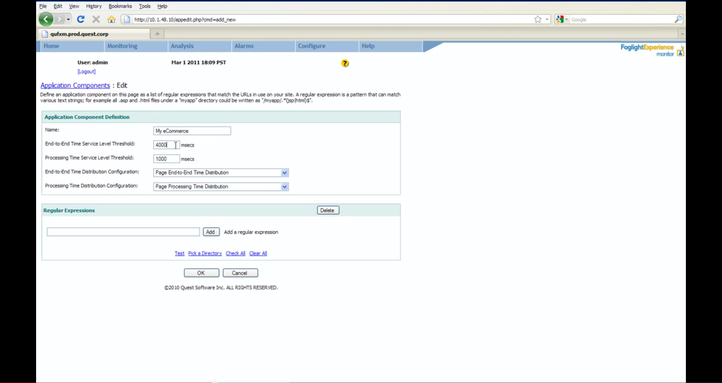
Task: Open the View menu
Action: pyautogui.click(x=74, y=6)
